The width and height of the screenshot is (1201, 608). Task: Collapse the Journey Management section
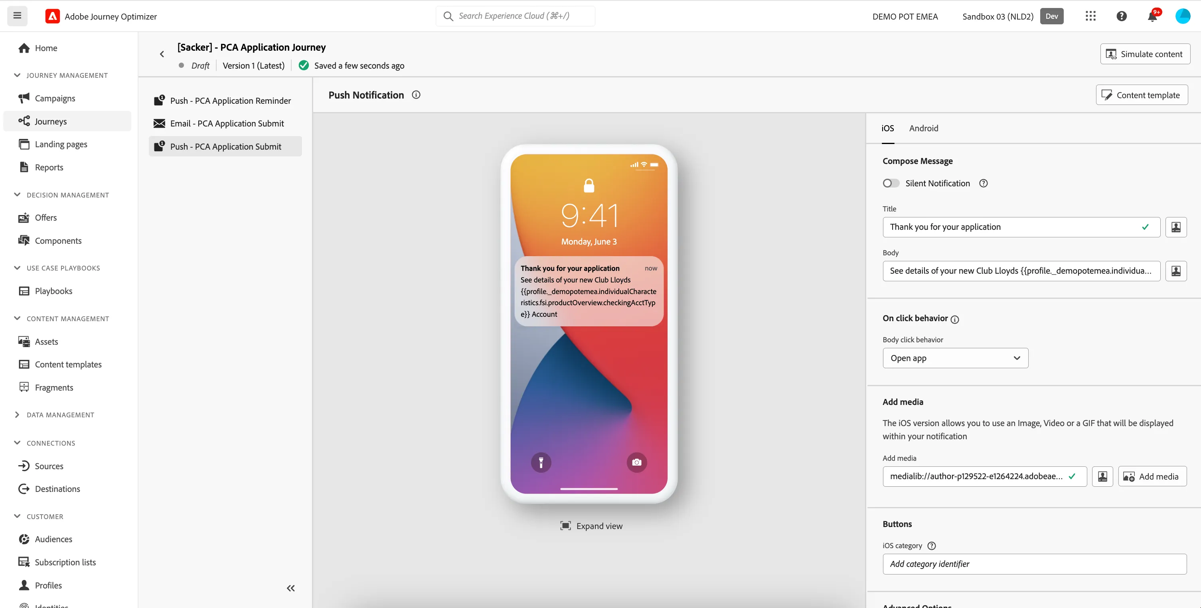17,75
